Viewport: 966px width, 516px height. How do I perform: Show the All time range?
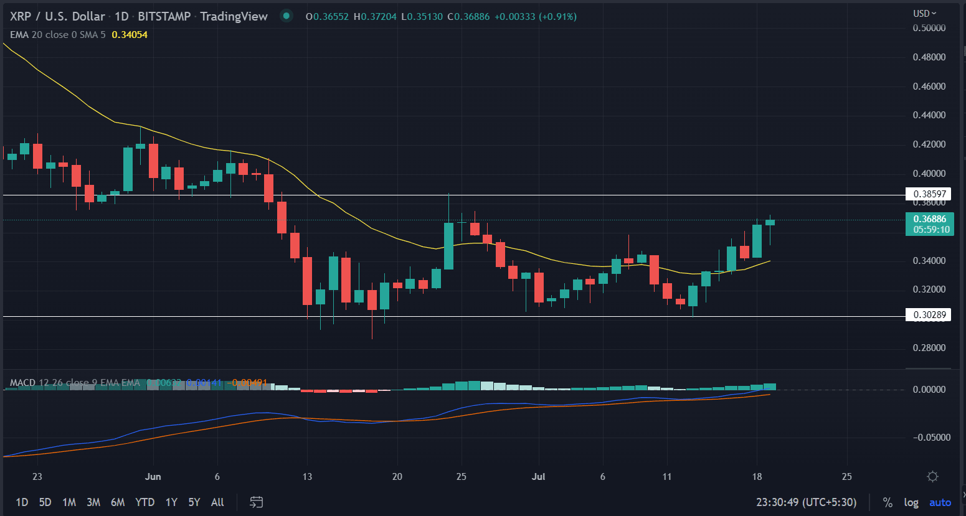pyautogui.click(x=217, y=502)
